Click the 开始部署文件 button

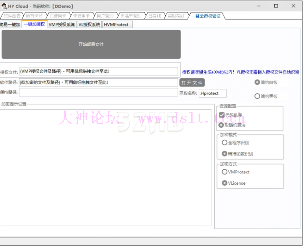pos(91,44)
